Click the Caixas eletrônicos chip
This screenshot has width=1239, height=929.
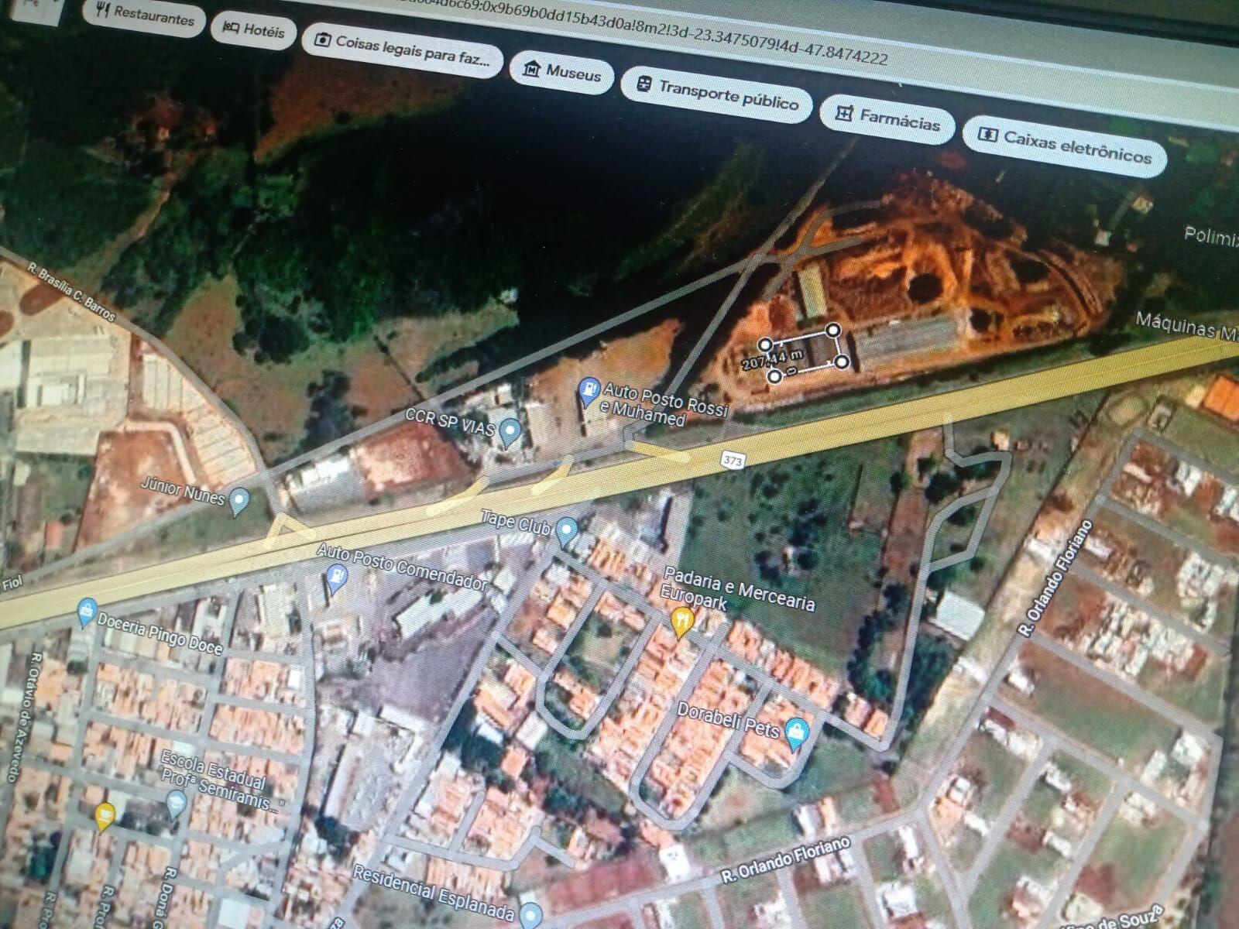click(1066, 146)
